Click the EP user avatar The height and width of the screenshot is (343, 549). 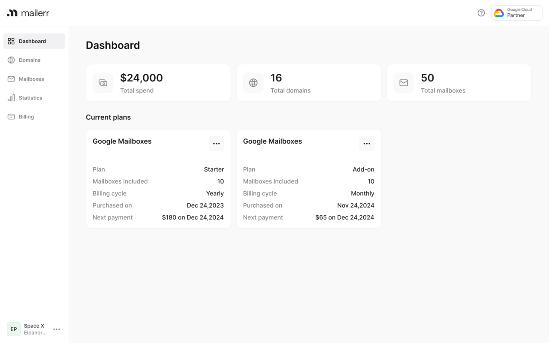pos(14,329)
